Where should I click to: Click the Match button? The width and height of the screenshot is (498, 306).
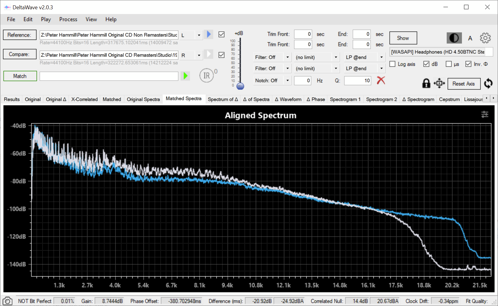pyautogui.click(x=20, y=76)
